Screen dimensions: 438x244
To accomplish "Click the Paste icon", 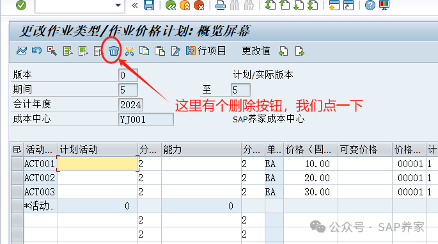I will tap(159, 51).
